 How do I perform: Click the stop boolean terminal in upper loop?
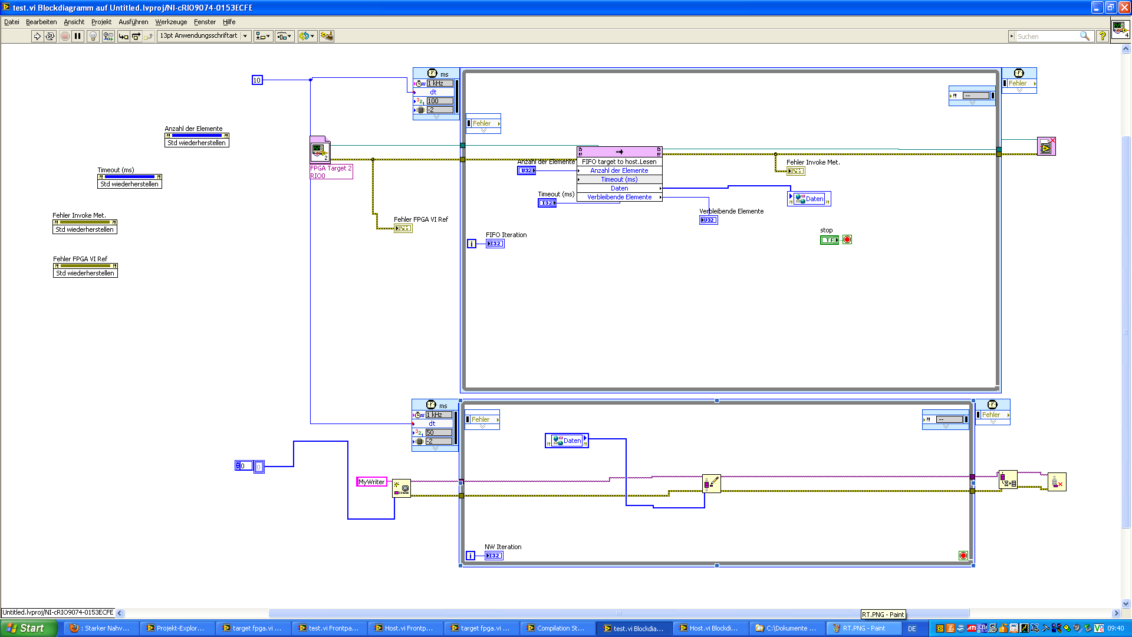tap(829, 240)
